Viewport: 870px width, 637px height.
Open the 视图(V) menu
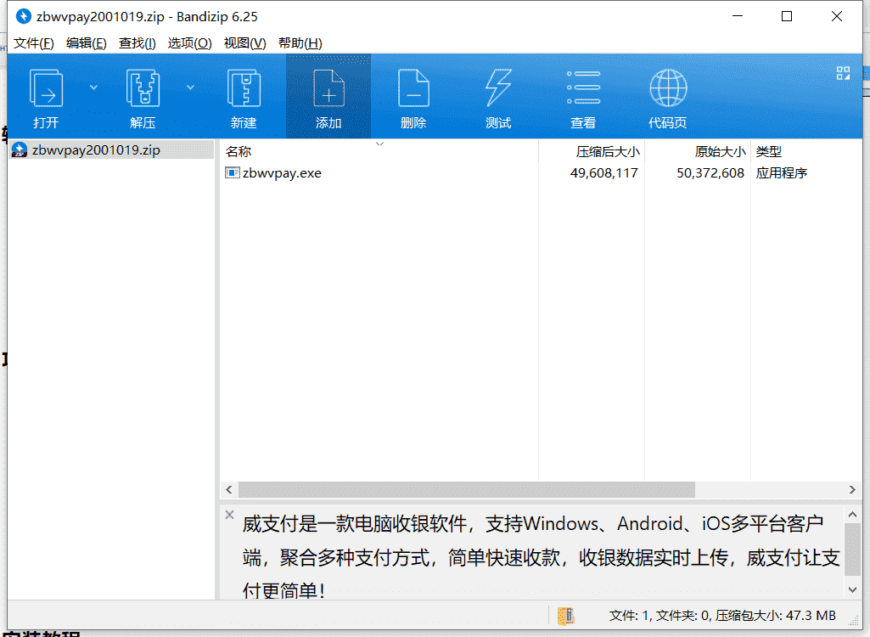[244, 42]
